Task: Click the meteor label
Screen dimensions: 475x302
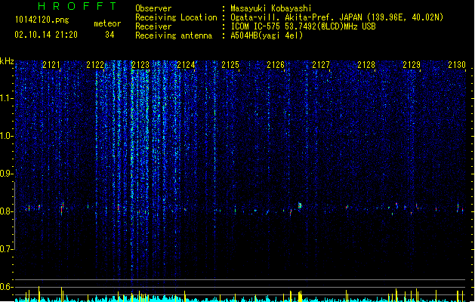Action: tap(107, 23)
